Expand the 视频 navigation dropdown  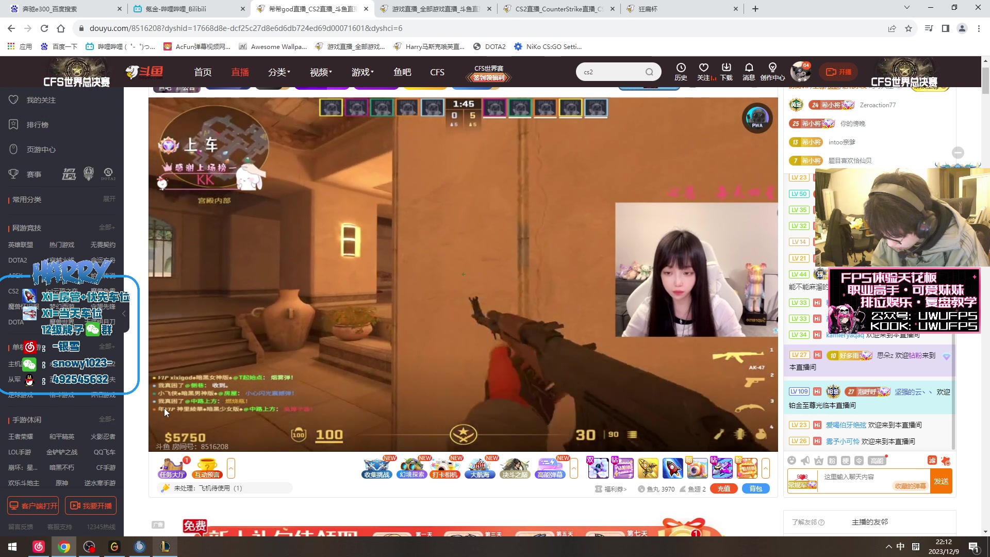(x=321, y=72)
